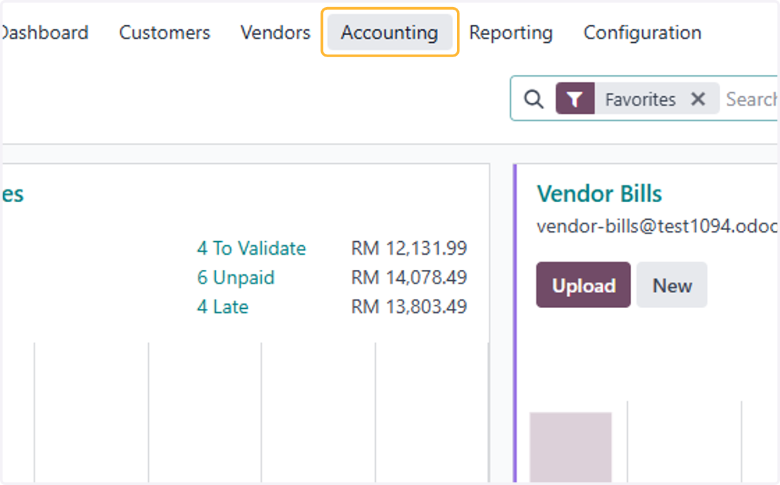Click the New button in Vendor Bills
780x485 pixels.
(672, 285)
